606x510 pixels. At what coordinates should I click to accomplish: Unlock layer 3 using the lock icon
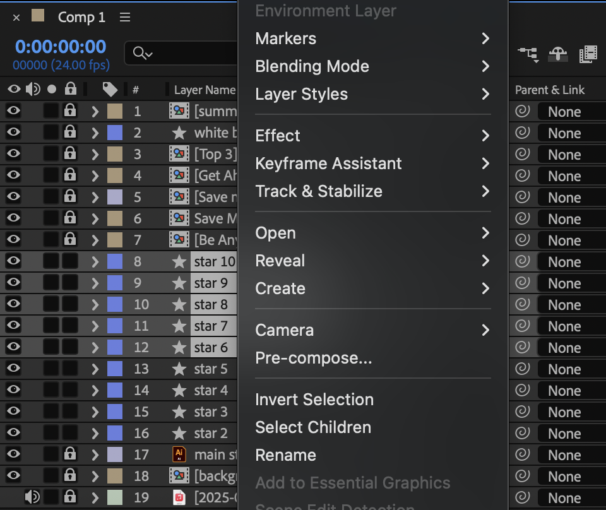70,155
